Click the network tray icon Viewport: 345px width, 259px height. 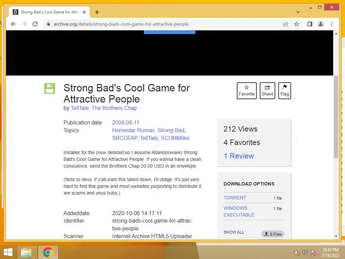click(305, 252)
